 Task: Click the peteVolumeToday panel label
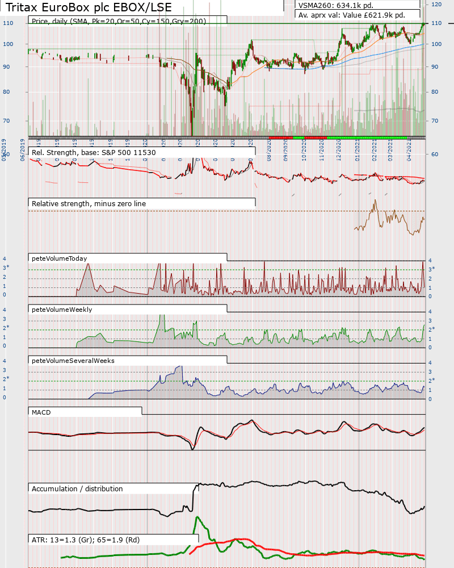point(60,258)
